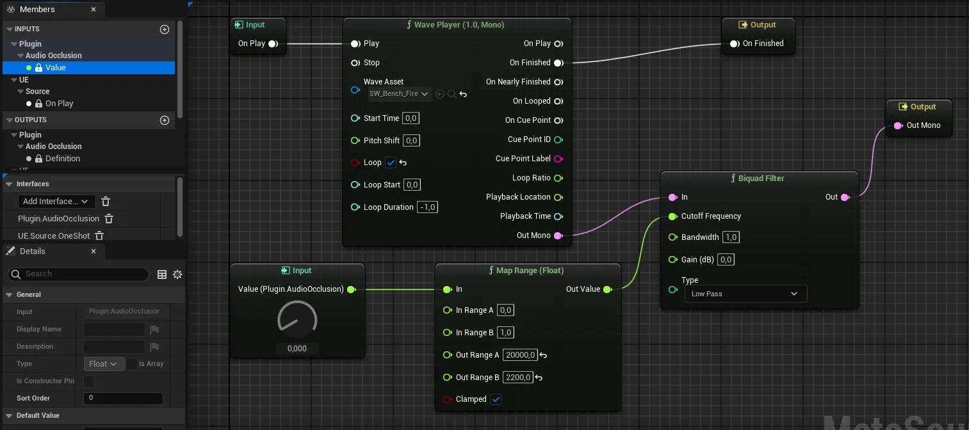Collapse the INPUTS section in Members
Viewport: 969px width, 430px height.
click(9, 29)
